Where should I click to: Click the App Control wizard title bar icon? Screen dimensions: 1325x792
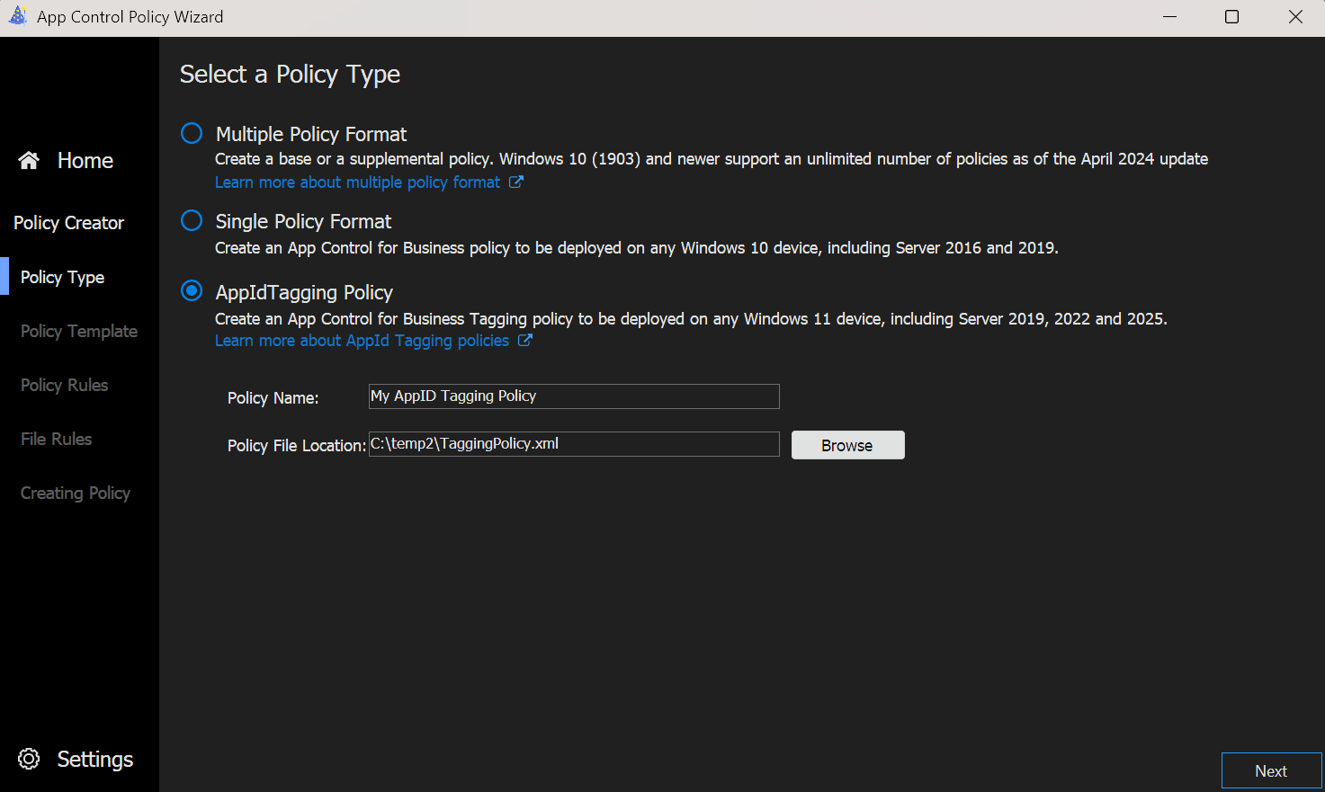(x=18, y=16)
